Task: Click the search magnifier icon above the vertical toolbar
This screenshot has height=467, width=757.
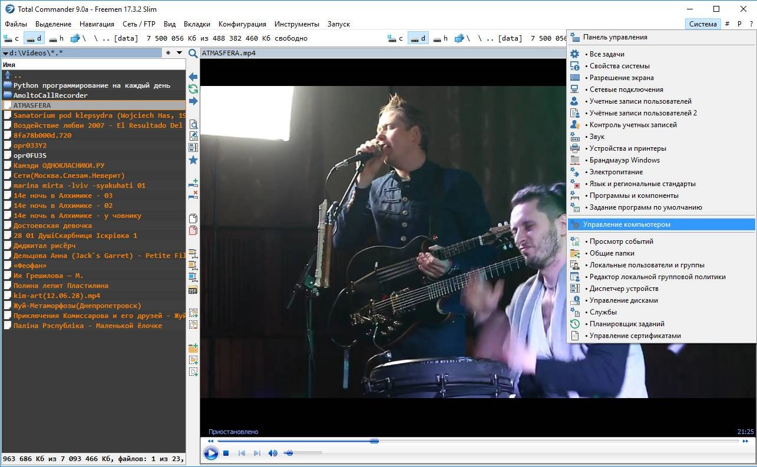Action: (x=193, y=53)
